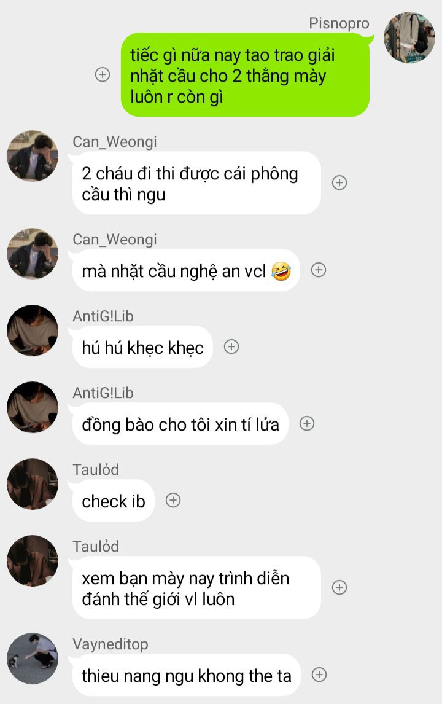This screenshot has height=704, width=442.
Task: Tap plus icon next to "xem bạn mày nay trình diễn"
Action: coord(339,587)
